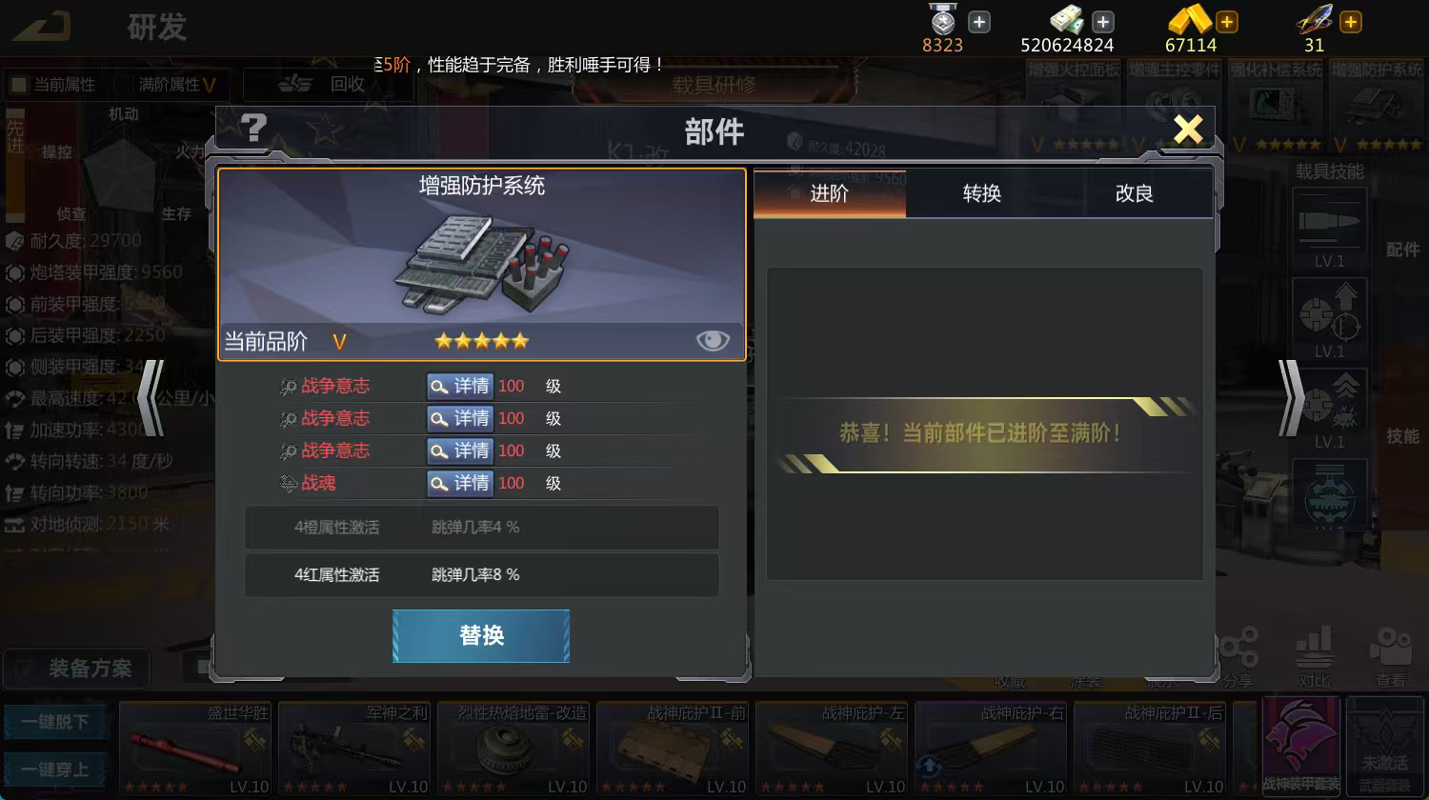The height and width of the screenshot is (800, 1429).
Task: Add more medals with plus icon
Action: tap(979, 22)
